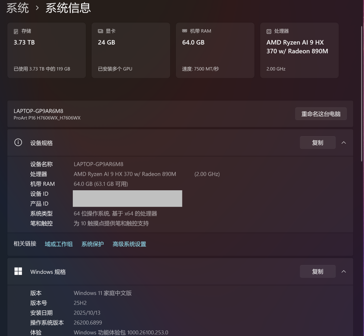The height and width of the screenshot is (336, 364).
Task: Select the 笔和触控 label
Action: coord(41,223)
